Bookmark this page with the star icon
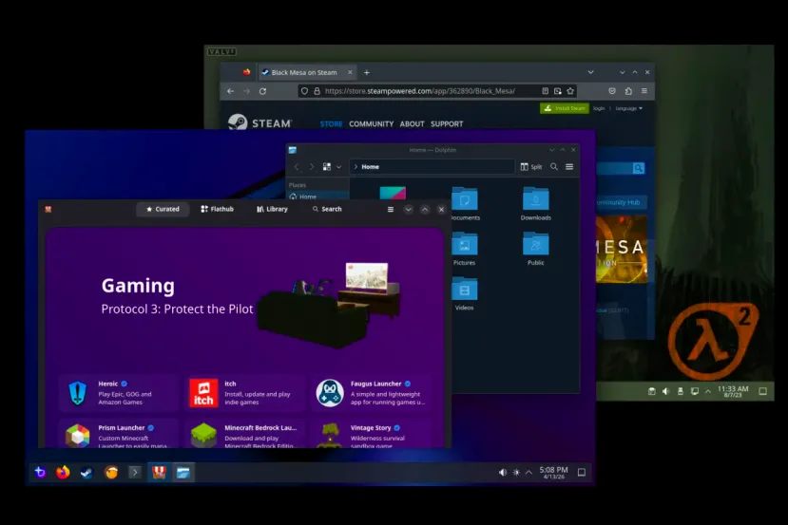 (570, 91)
